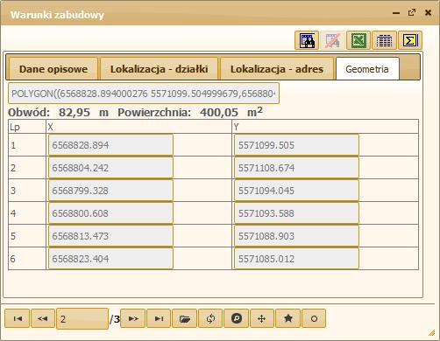This screenshot has height=341, width=440.
Task: Select Y field with 5571094.045
Action: (296, 191)
